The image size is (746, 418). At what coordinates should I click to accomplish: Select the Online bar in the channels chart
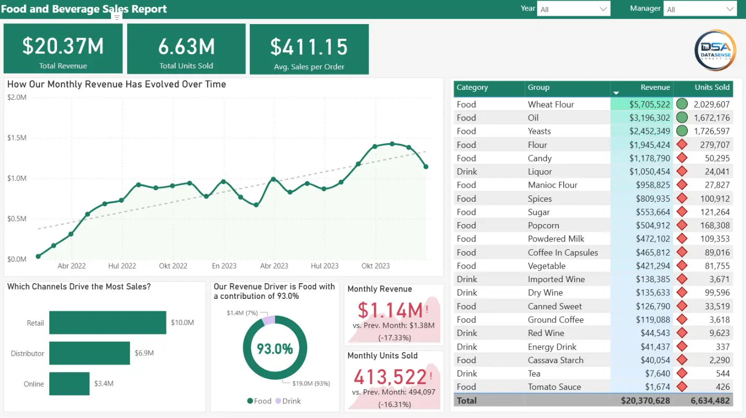69,384
